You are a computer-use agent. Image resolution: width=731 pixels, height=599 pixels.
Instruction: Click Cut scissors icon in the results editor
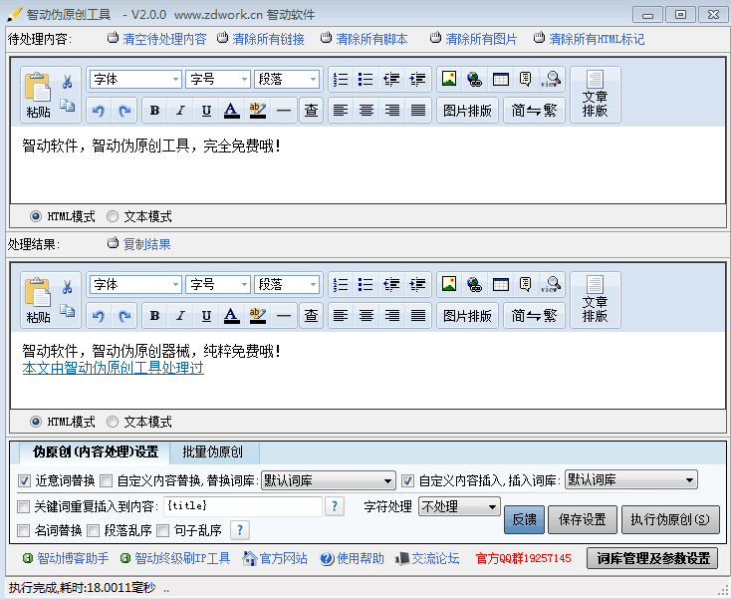click(67, 287)
